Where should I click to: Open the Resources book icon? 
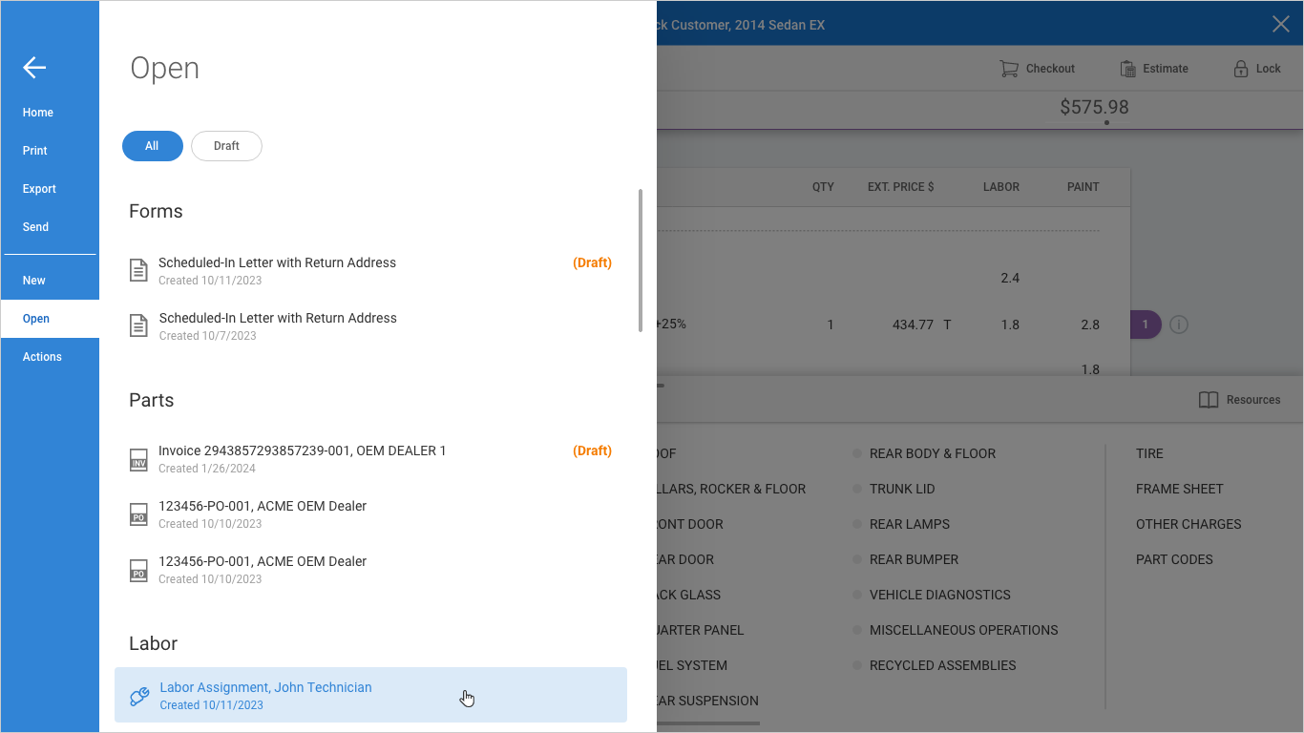click(x=1208, y=400)
